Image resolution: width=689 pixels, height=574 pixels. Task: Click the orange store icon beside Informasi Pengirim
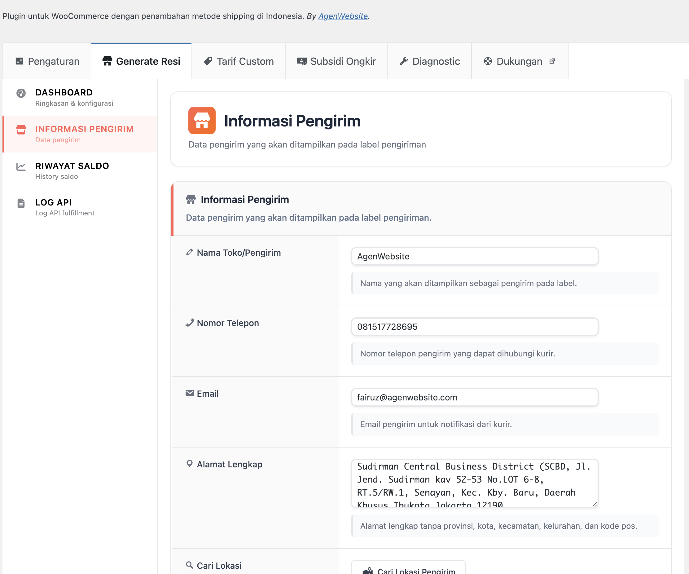click(202, 121)
